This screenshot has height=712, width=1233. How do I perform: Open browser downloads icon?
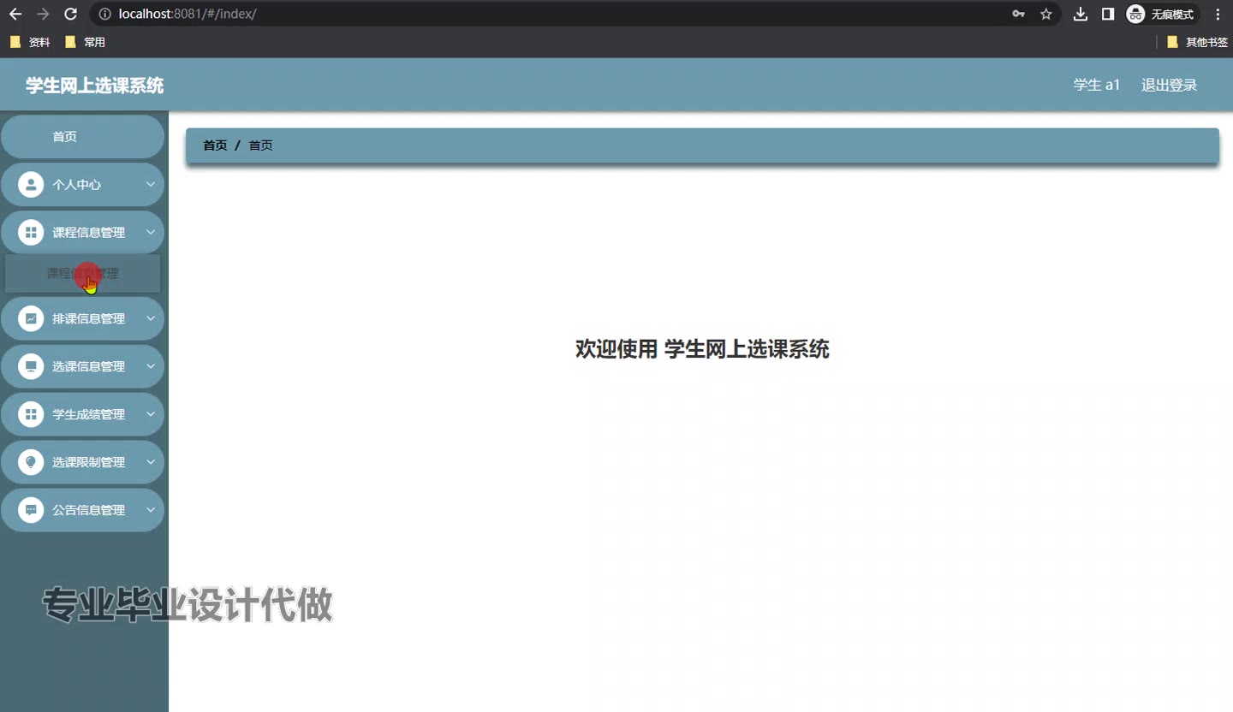point(1081,14)
